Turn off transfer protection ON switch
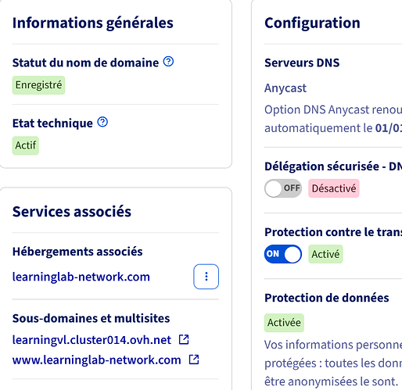Screen dimensions: 402x390 [x=283, y=254]
